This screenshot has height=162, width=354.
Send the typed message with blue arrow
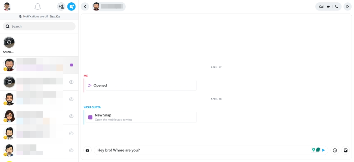[323, 150]
